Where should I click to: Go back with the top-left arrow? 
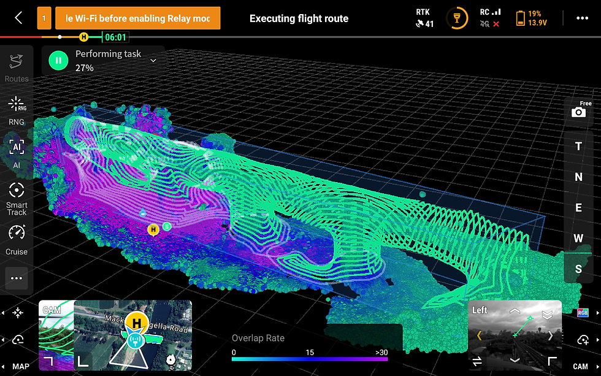click(x=18, y=18)
